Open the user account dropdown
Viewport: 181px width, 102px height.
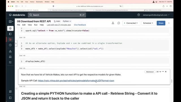click(x=156, y=15)
